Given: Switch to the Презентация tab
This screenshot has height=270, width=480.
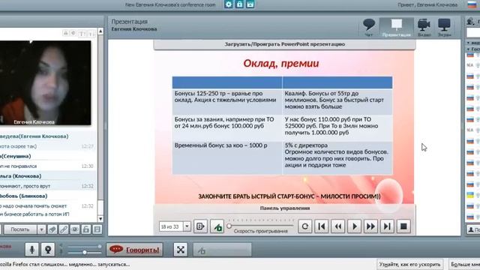Looking at the screenshot, I should click(x=397, y=28).
